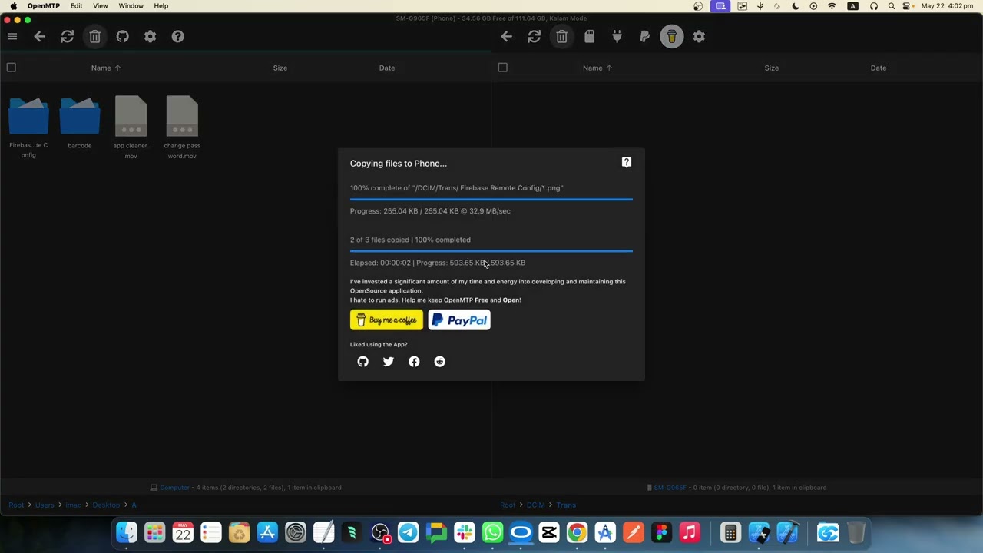The width and height of the screenshot is (983, 553).
Task: Open Finder from the dock
Action: pyautogui.click(x=127, y=532)
